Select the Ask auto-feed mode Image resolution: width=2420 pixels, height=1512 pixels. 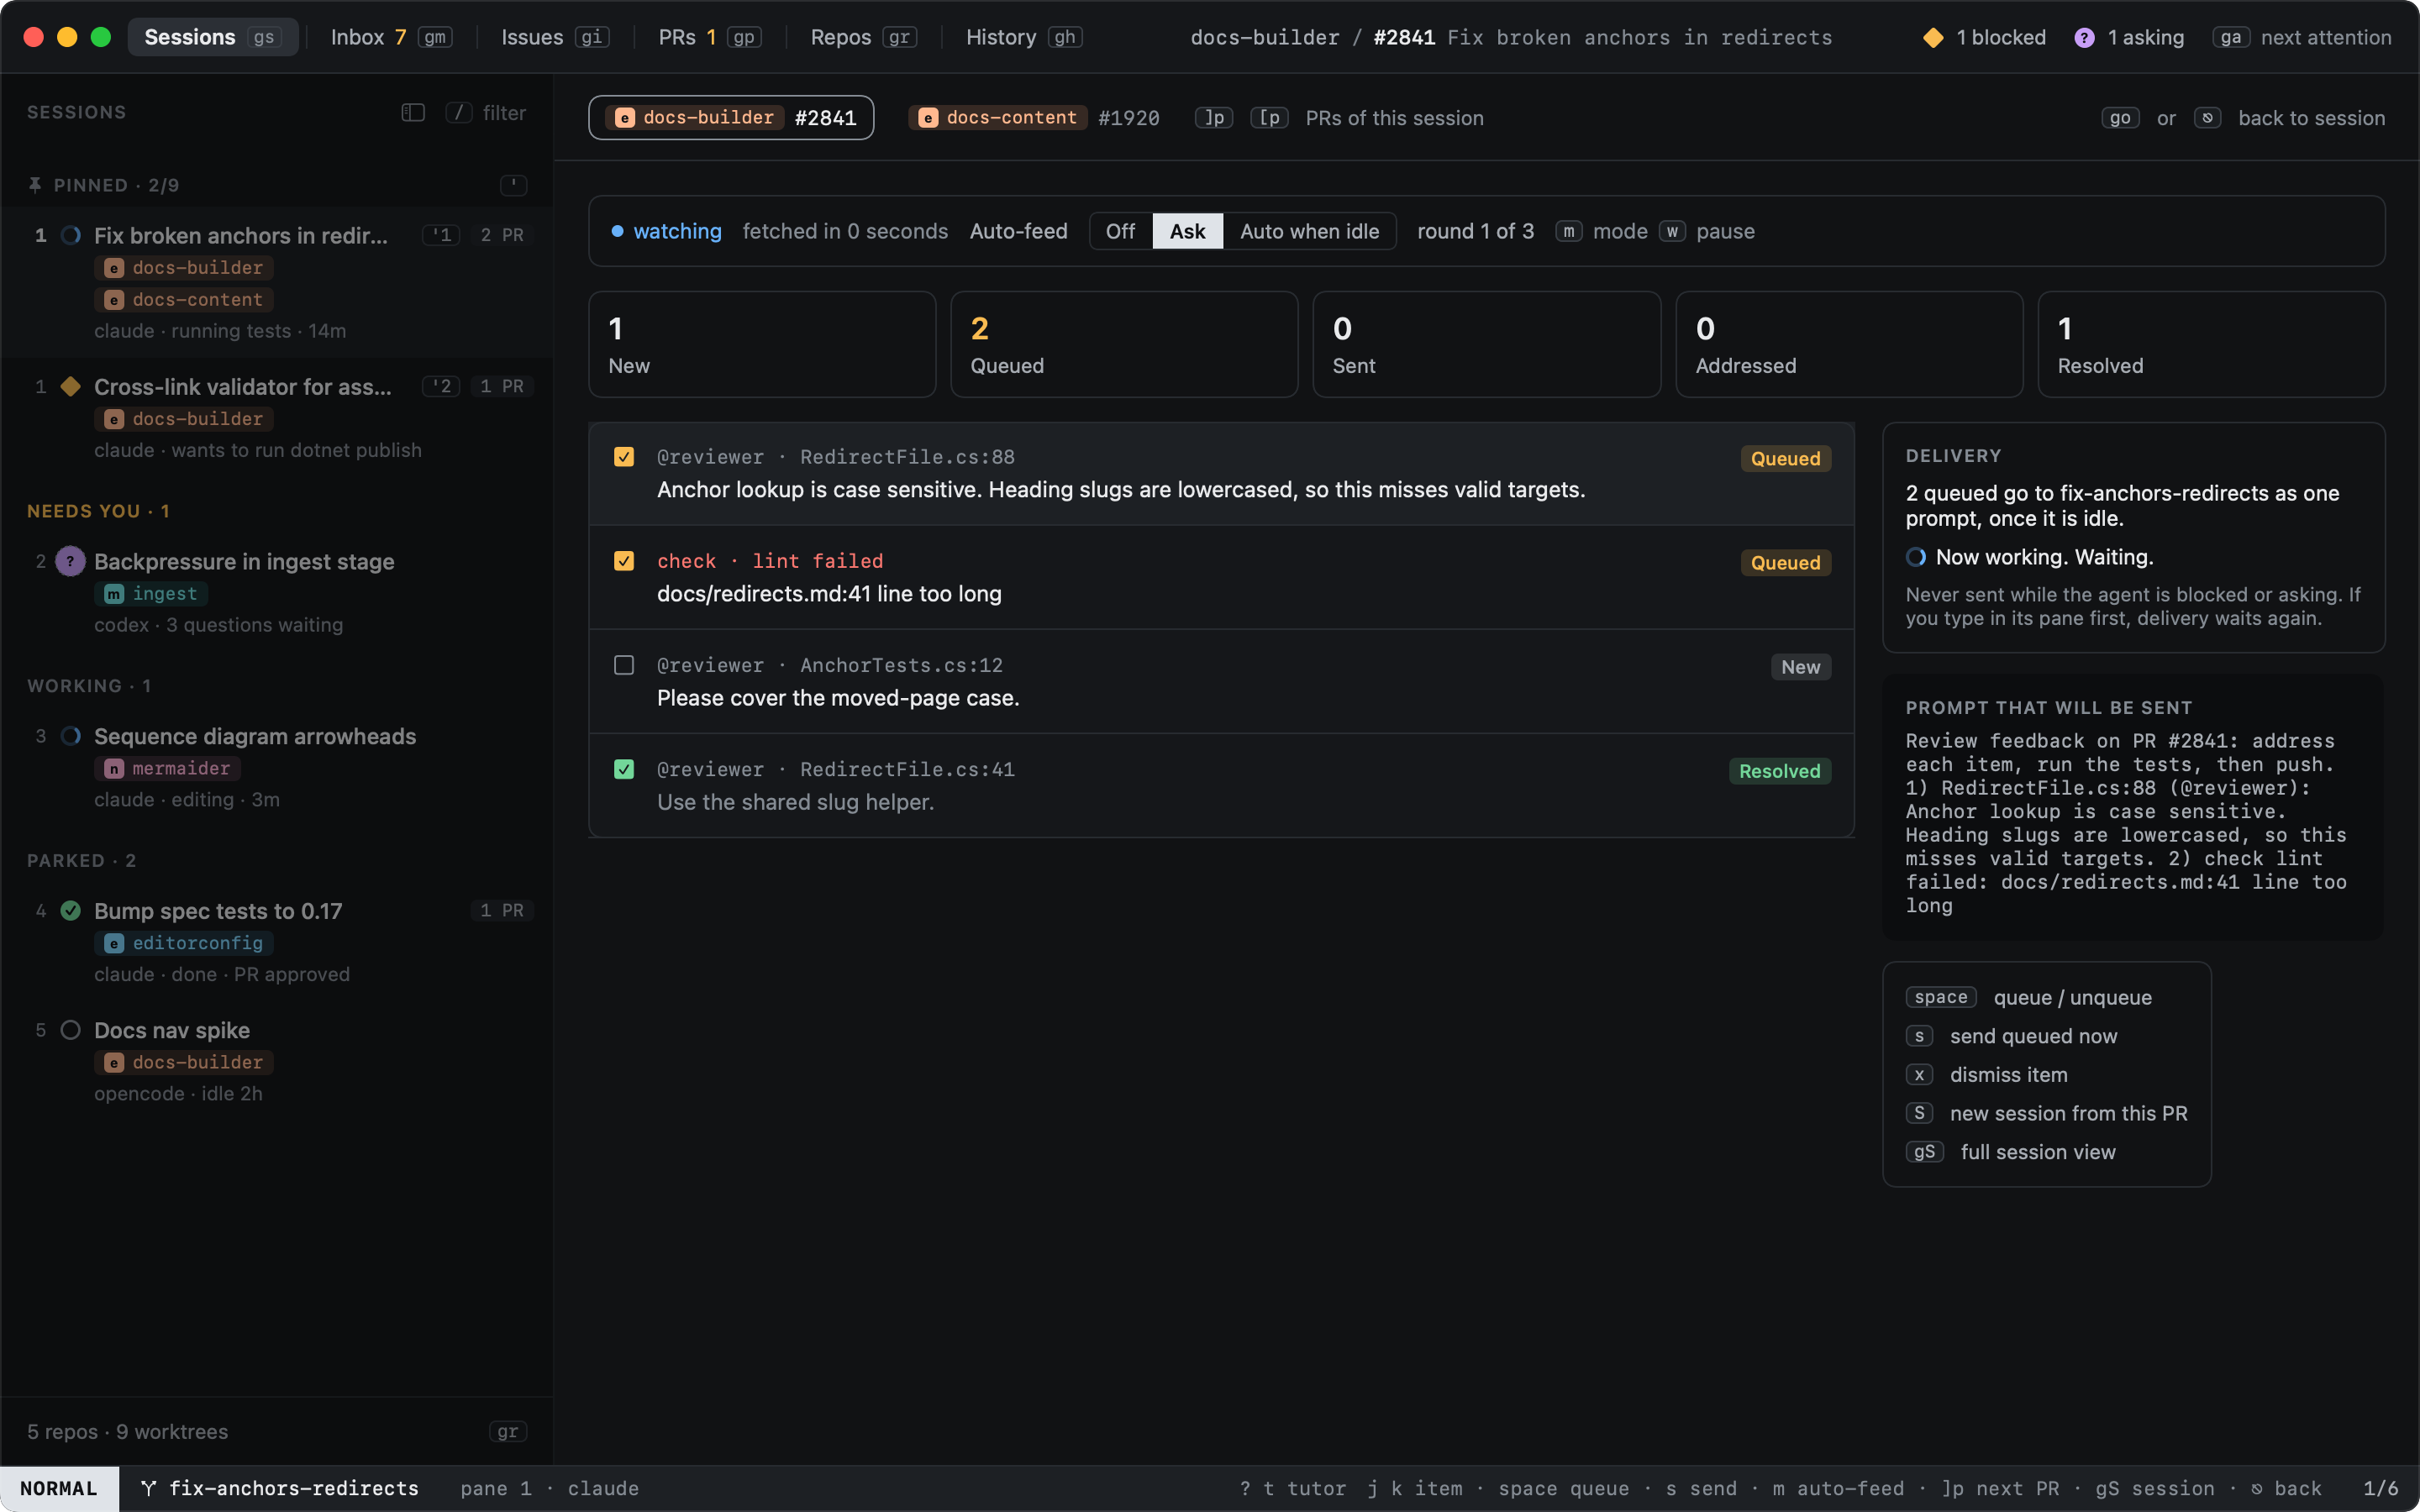pyautogui.click(x=1187, y=231)
